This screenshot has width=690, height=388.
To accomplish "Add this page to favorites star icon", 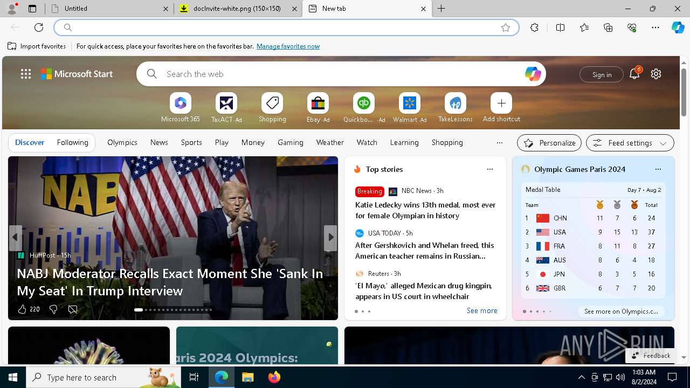I will click(x=506, y=27).
